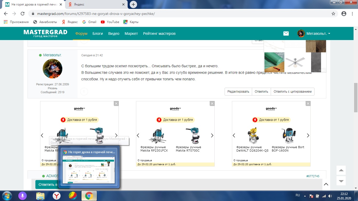
Task: Open Рейтинг мастеров navigation item
Action: coord(159,33)
